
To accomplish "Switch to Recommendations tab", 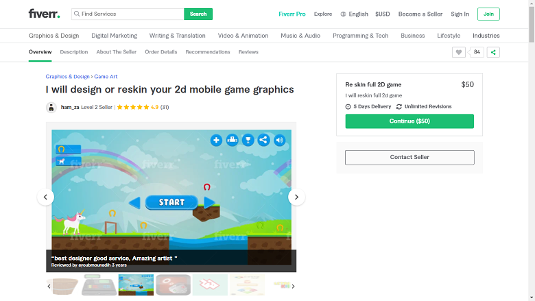I will point(207,52).
